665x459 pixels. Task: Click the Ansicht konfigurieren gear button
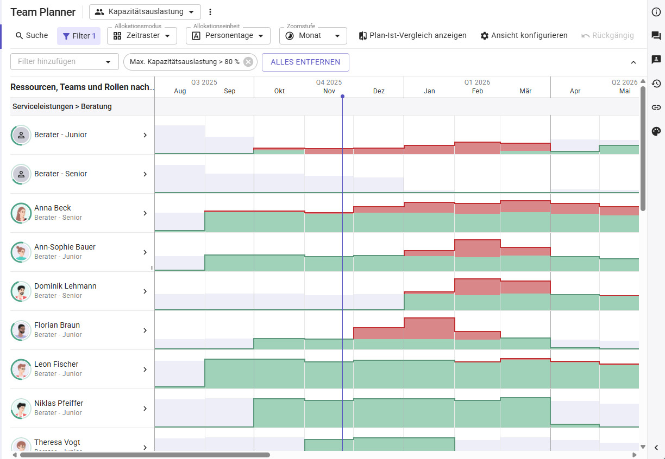(x=524, y=36)
